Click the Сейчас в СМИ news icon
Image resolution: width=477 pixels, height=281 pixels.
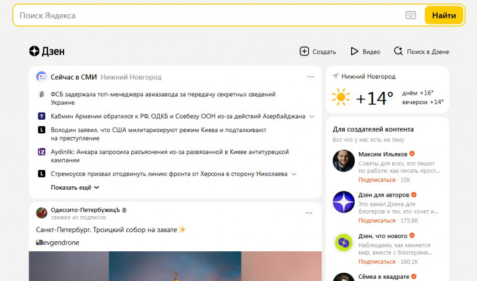(41, 77)
